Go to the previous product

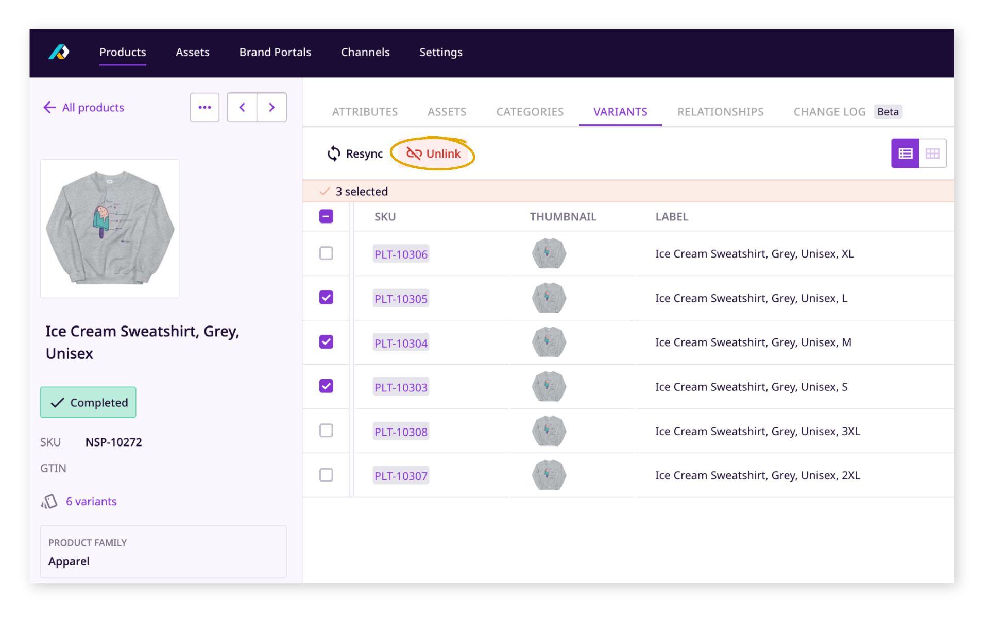click(242, 107)
